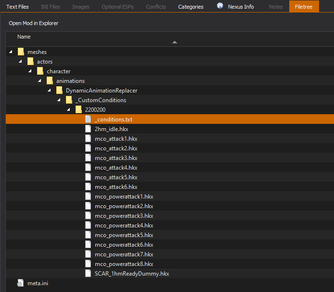Viewport: 334px width, 292px height.
Task: Switch to the INI Files tab
Action: [x=51, y=7]
